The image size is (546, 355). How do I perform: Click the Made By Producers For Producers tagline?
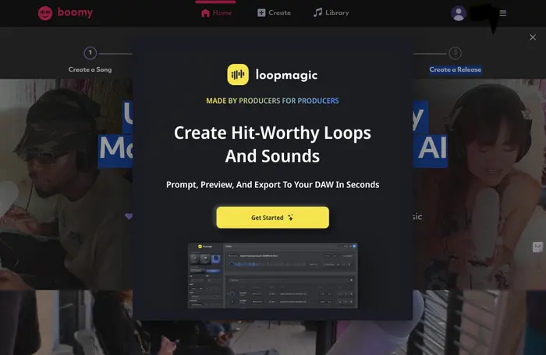272,101
